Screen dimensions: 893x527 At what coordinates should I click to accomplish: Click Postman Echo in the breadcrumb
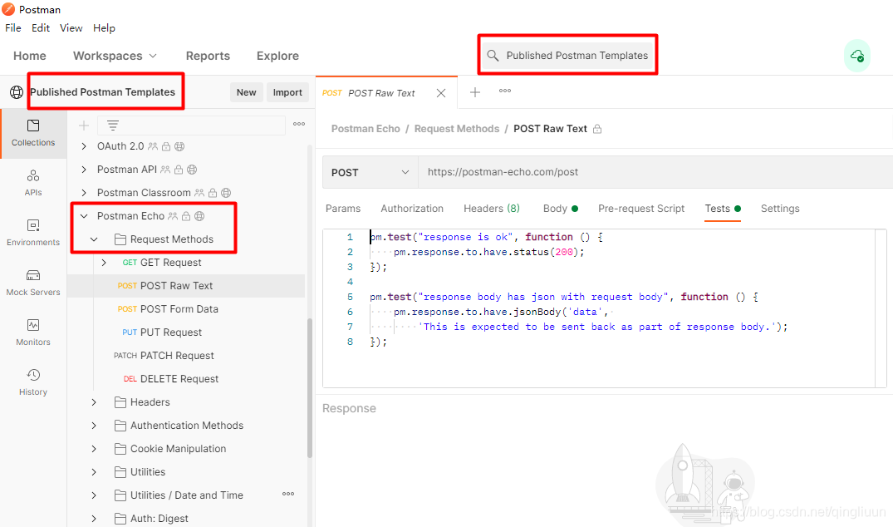tap(366, 129)
